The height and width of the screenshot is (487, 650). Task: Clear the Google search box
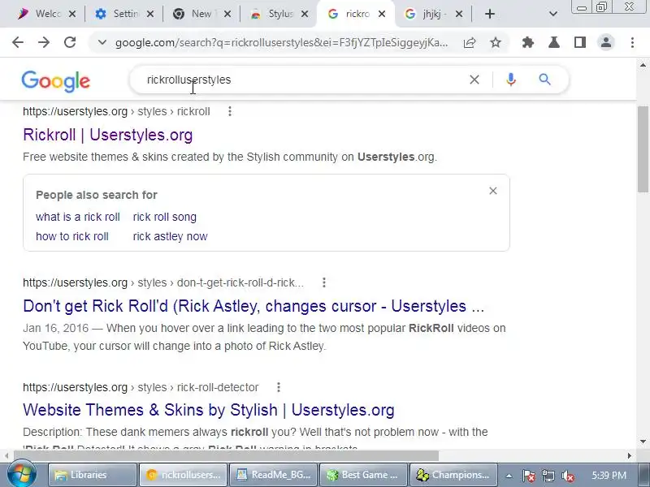point(474,80)
